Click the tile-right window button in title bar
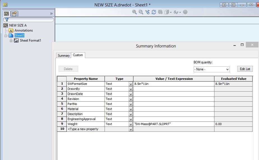The width and height of the screenshot is (259, 160). click(233, 5)
